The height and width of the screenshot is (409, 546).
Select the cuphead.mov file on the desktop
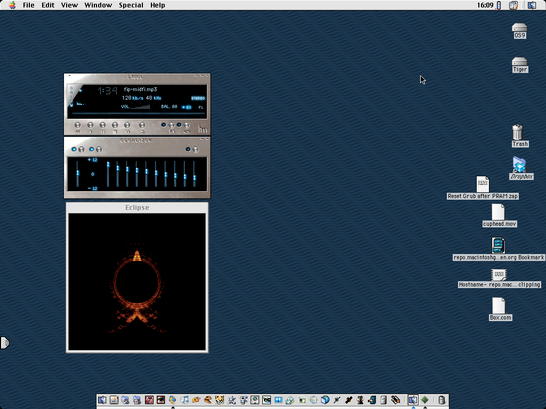click(498, 212)
